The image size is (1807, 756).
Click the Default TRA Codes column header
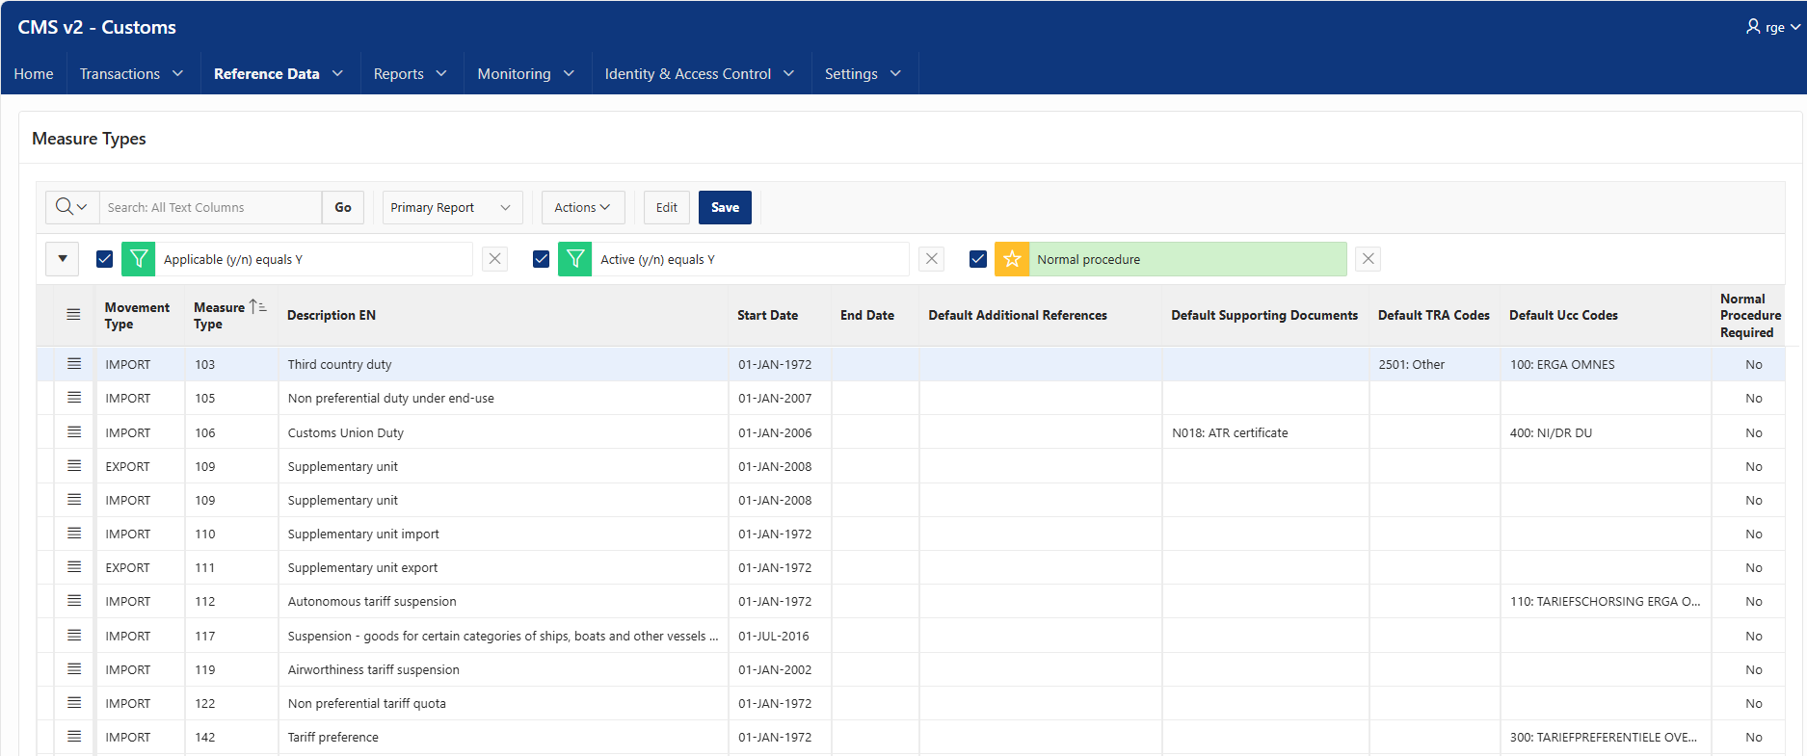[1434, 315]
